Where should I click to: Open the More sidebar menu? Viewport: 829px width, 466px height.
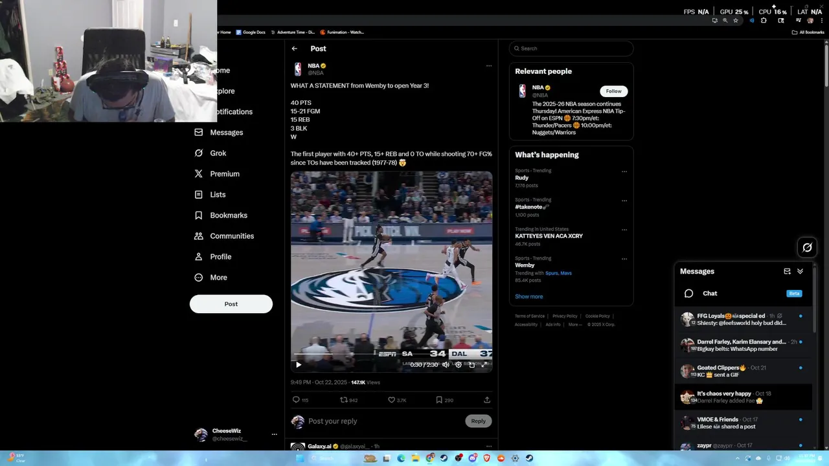(210, 278)
